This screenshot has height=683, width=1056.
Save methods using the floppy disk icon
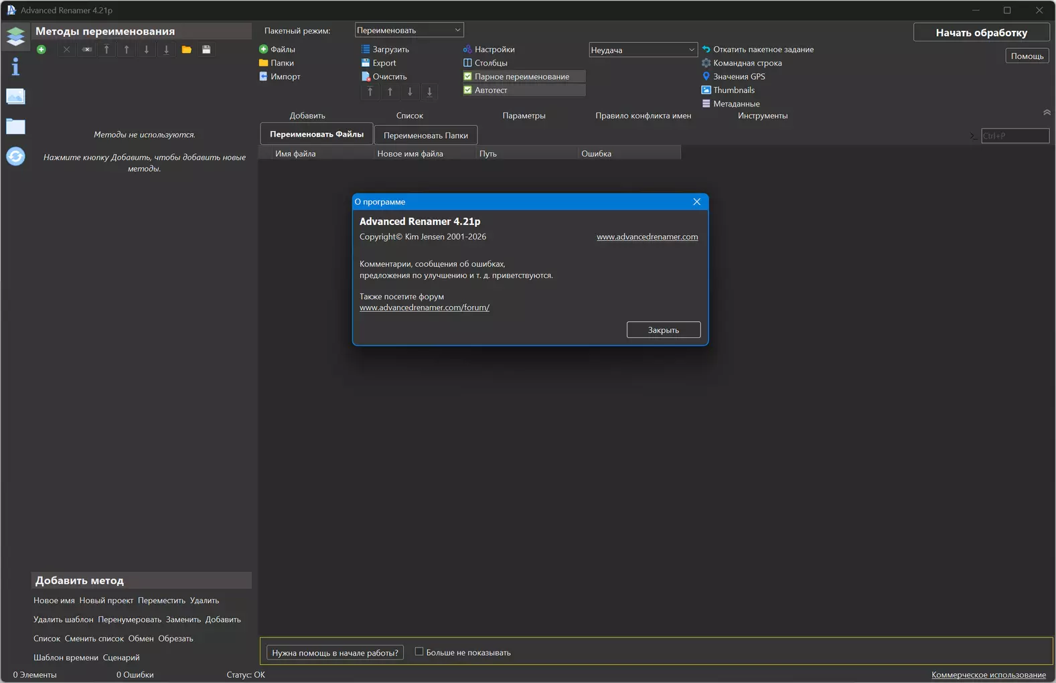pyautogui.click(x=206, y=50)
